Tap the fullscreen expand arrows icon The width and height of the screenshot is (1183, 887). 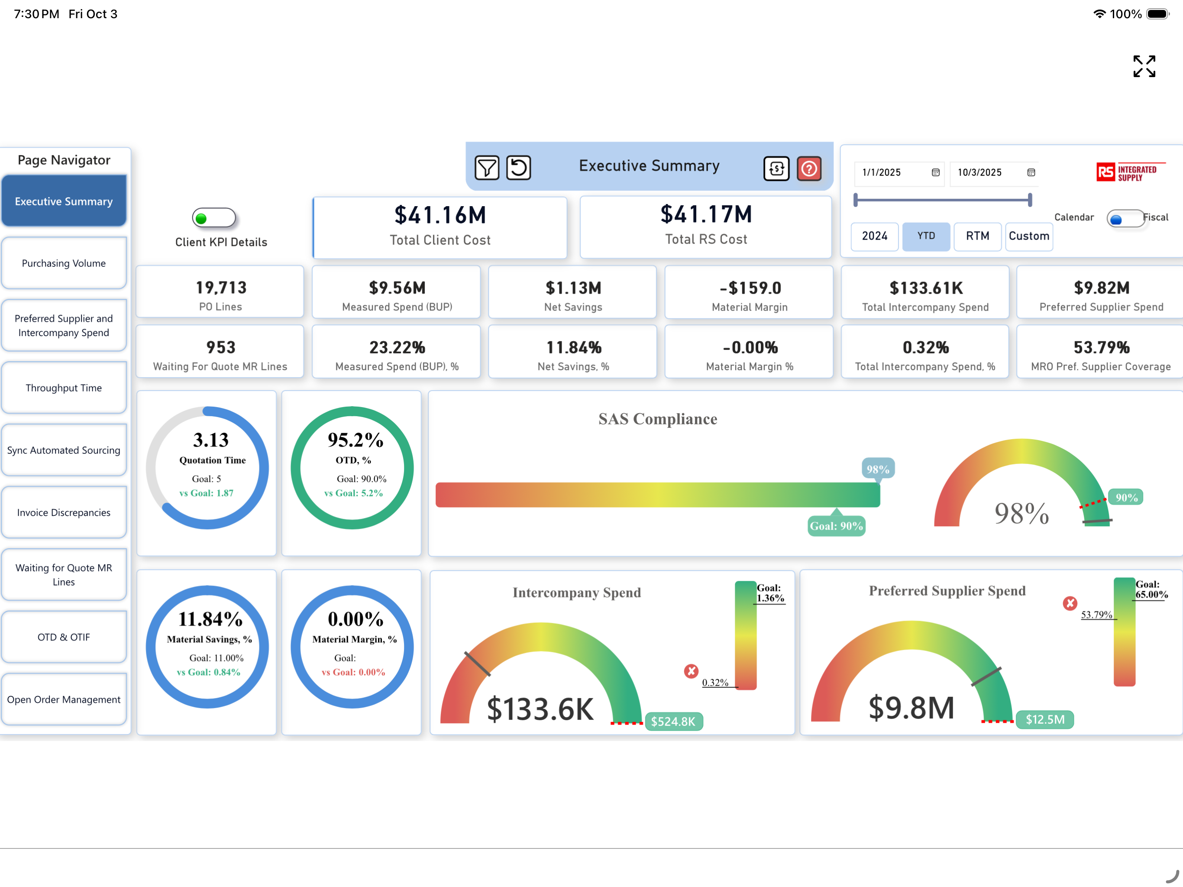[1144, 66]
